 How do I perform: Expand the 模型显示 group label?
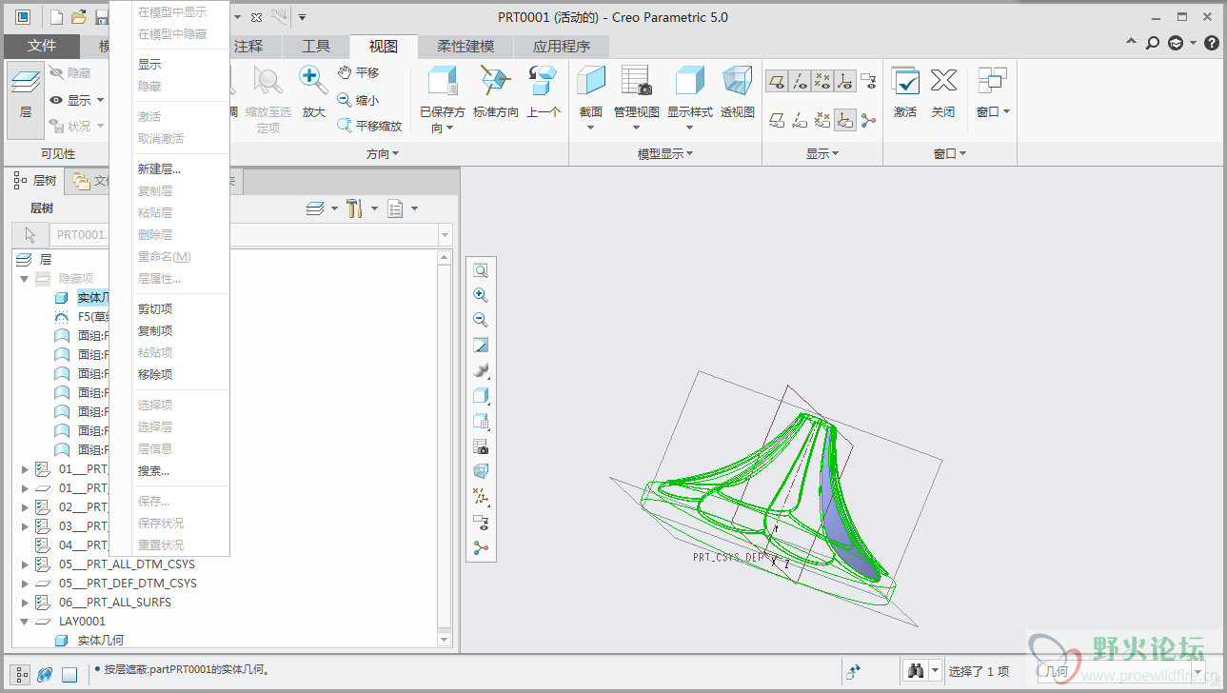tap(665, 153)
